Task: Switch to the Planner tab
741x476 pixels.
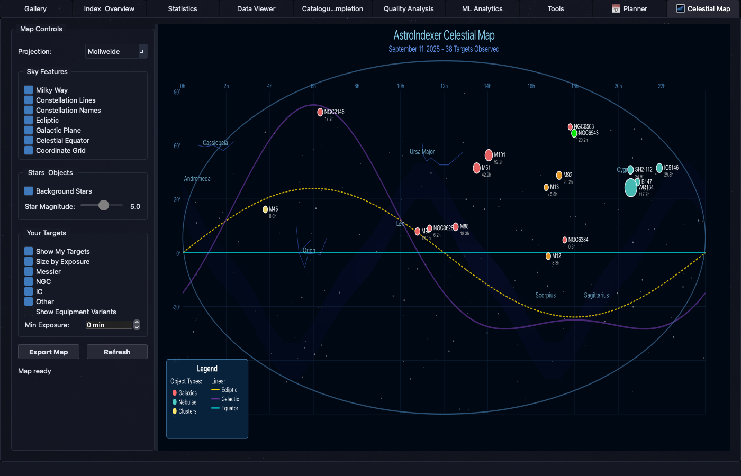Action: [x=629, y=9]
